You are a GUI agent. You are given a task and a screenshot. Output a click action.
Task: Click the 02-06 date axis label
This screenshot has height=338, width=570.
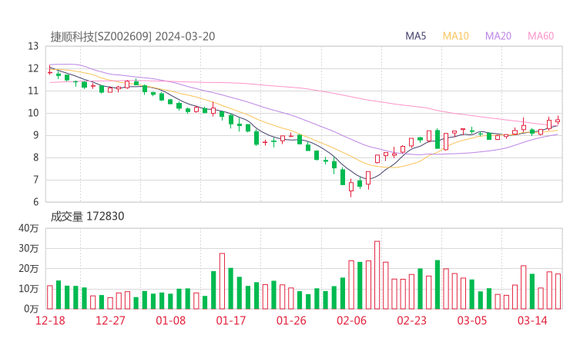point(351,320)
